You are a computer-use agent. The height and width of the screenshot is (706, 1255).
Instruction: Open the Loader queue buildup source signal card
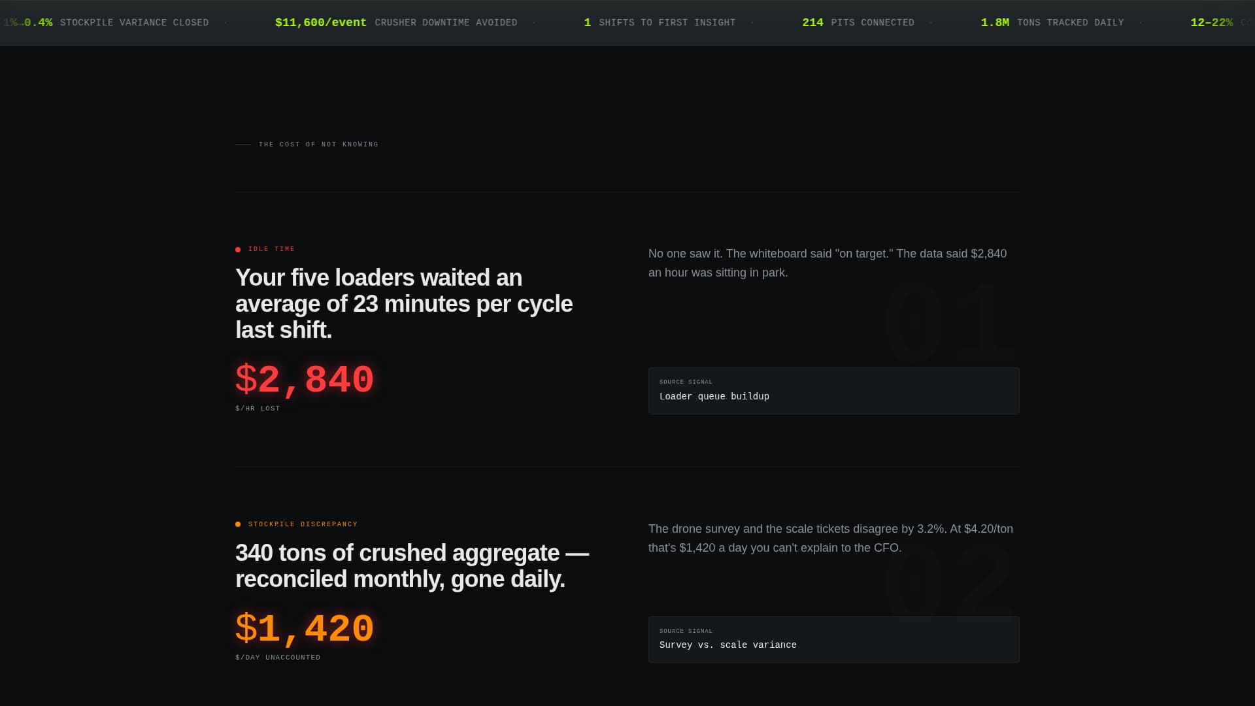(833, 391)
